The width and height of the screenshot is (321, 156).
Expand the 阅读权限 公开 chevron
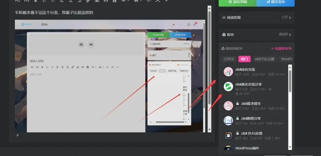(290, 18)
